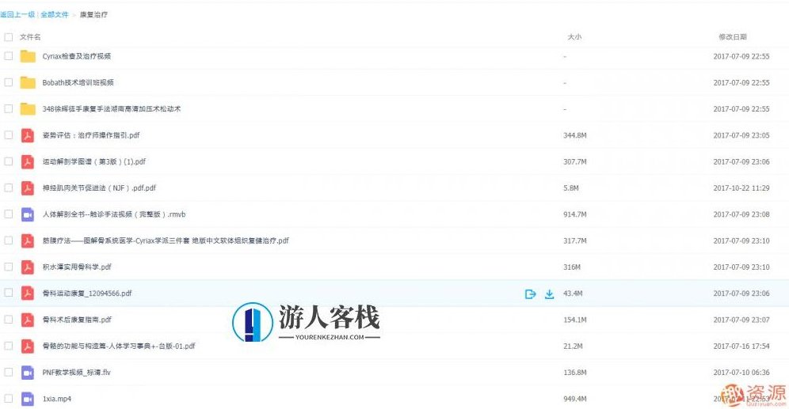This screenshot has width=789, height=409.
Task: Click PDF icon of 骨科术后康复指南.pdf
Action: tap(28, 320)
